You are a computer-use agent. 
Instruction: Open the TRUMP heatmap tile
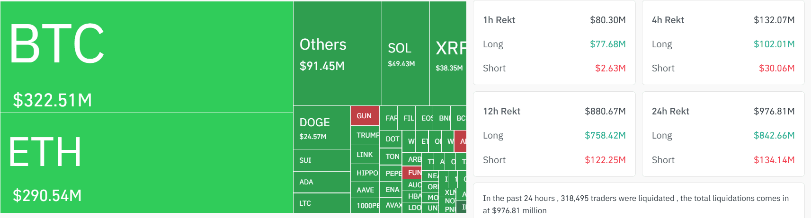point(365,135)
